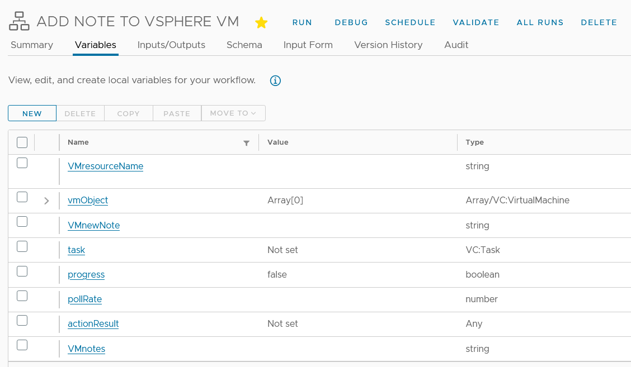View All Runs

pos(540,22)
